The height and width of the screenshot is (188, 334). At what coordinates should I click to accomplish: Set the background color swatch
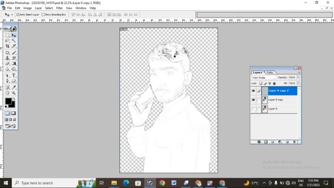tap(13, 105)
